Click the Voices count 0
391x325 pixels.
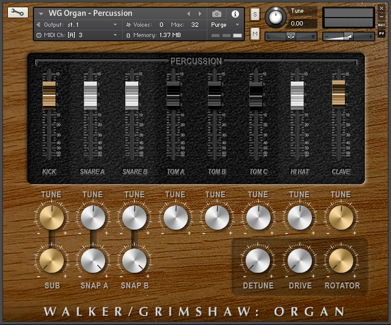pyautogui.click(x=161, y=25)
